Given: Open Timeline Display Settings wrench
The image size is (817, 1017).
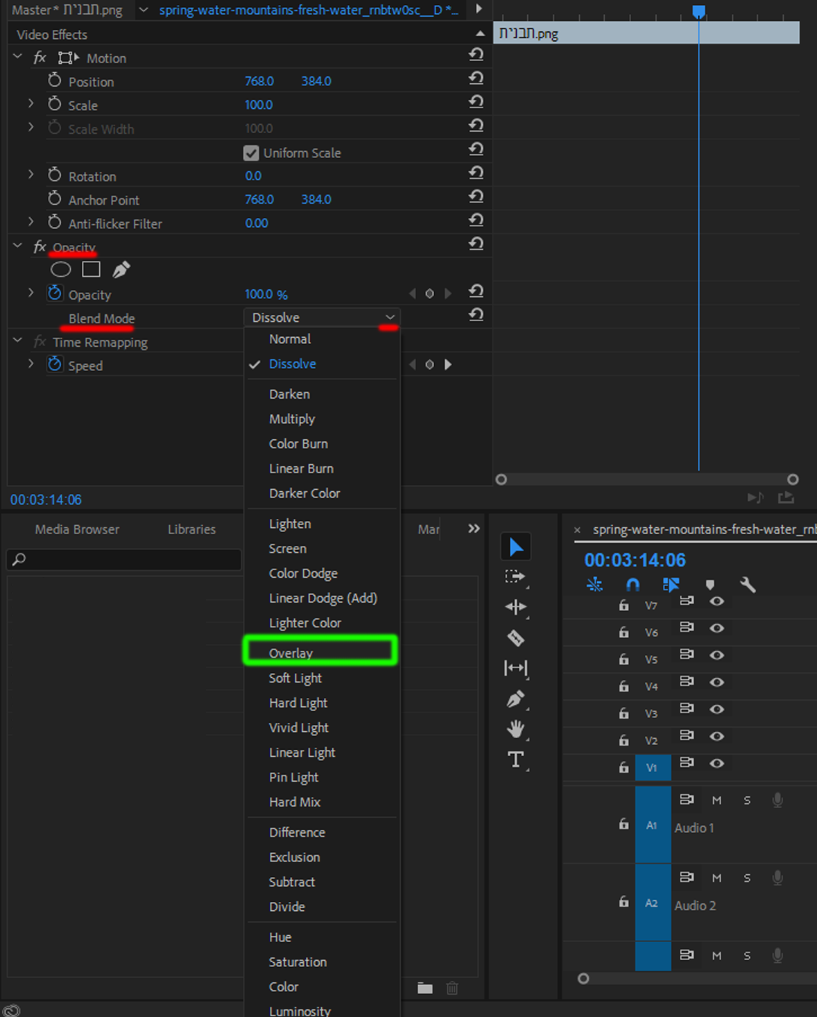Looking at the screenshot, I should click(x=748, y=585).
